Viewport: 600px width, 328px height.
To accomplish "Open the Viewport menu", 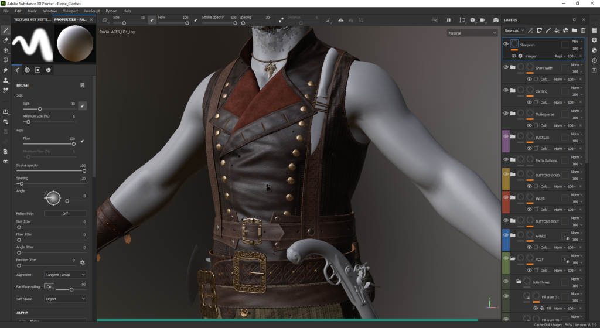I will [70, 11].
